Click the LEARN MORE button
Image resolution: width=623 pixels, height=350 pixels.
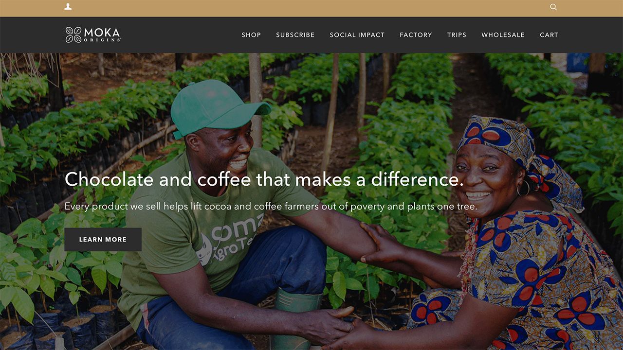pos(103,240)
